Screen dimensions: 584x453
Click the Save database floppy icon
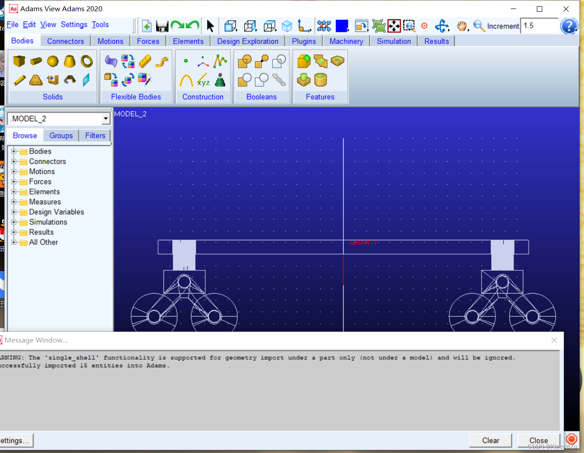click(162, 26)
